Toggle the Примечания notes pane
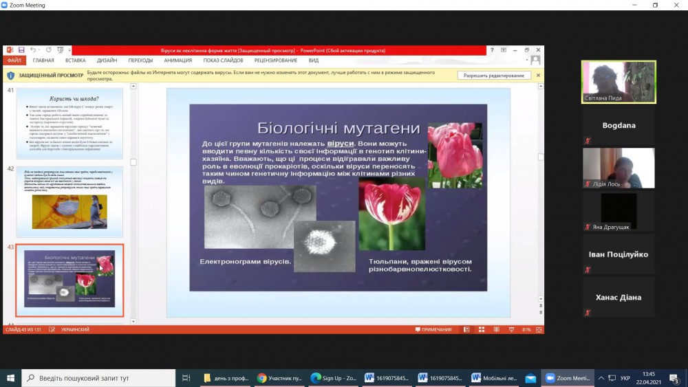 [x=433, y=330]
